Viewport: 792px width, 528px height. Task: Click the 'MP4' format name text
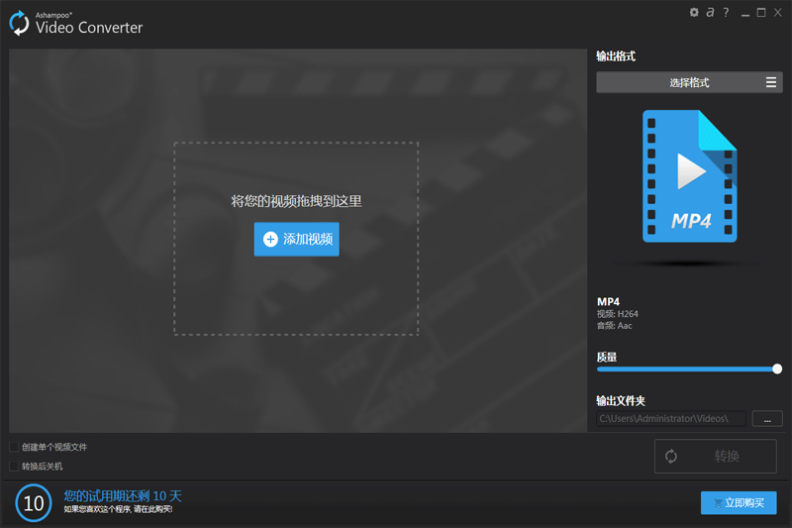coord(608,301)
